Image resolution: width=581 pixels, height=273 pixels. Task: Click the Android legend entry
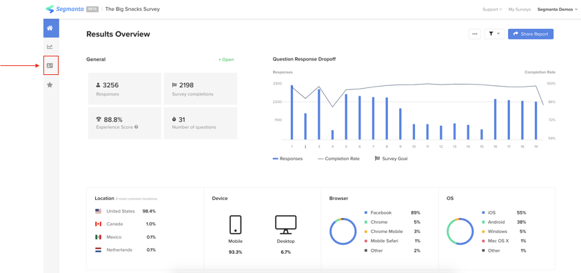504,222
